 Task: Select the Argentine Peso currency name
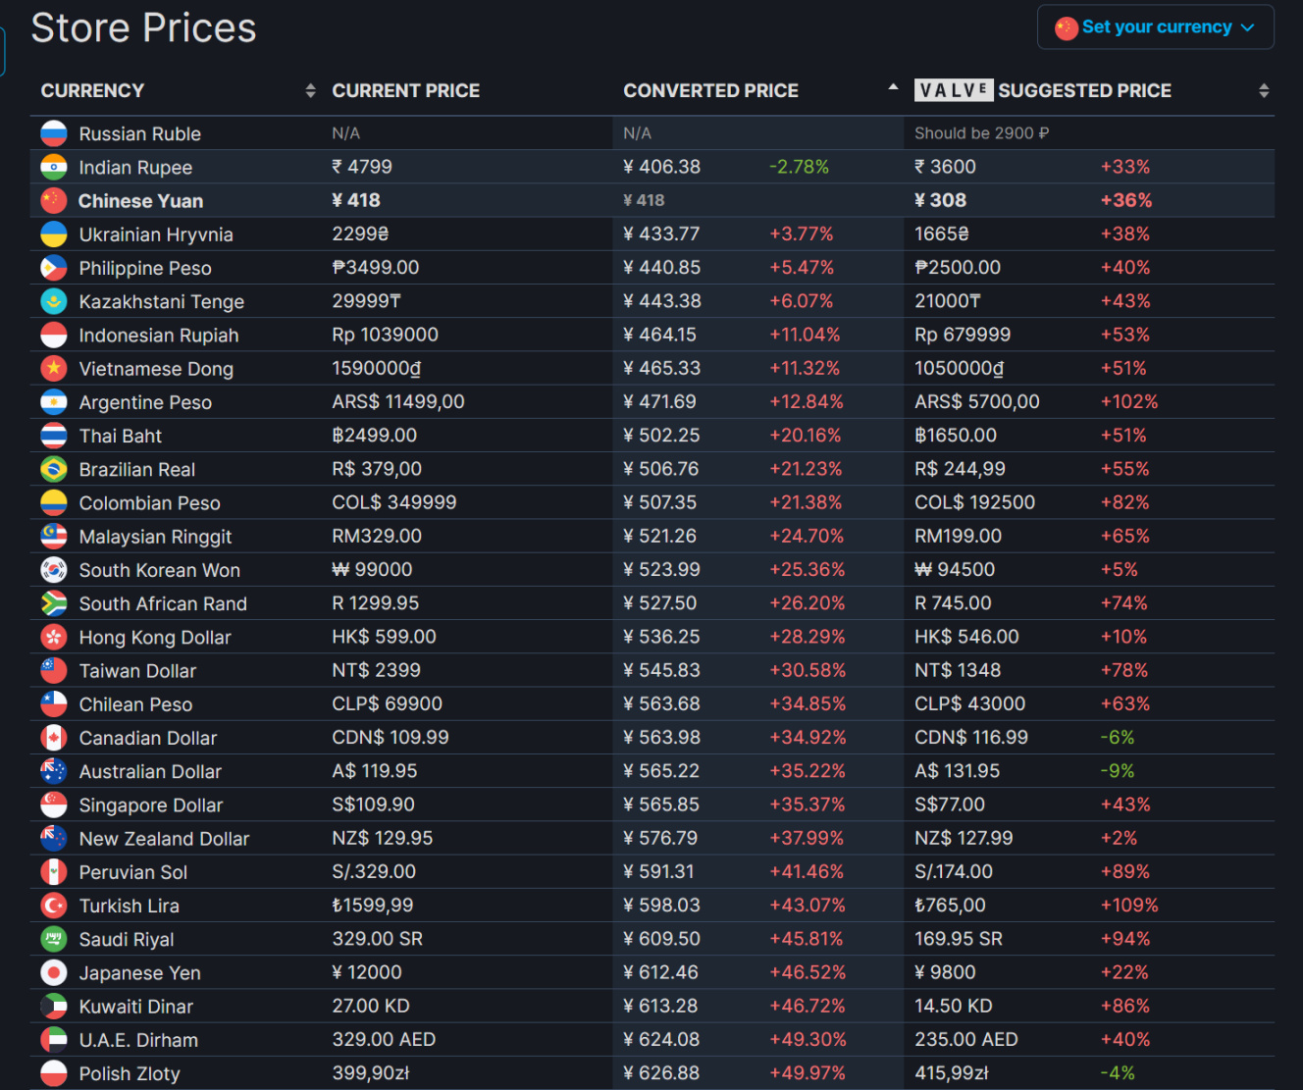[x=145, y=402]
